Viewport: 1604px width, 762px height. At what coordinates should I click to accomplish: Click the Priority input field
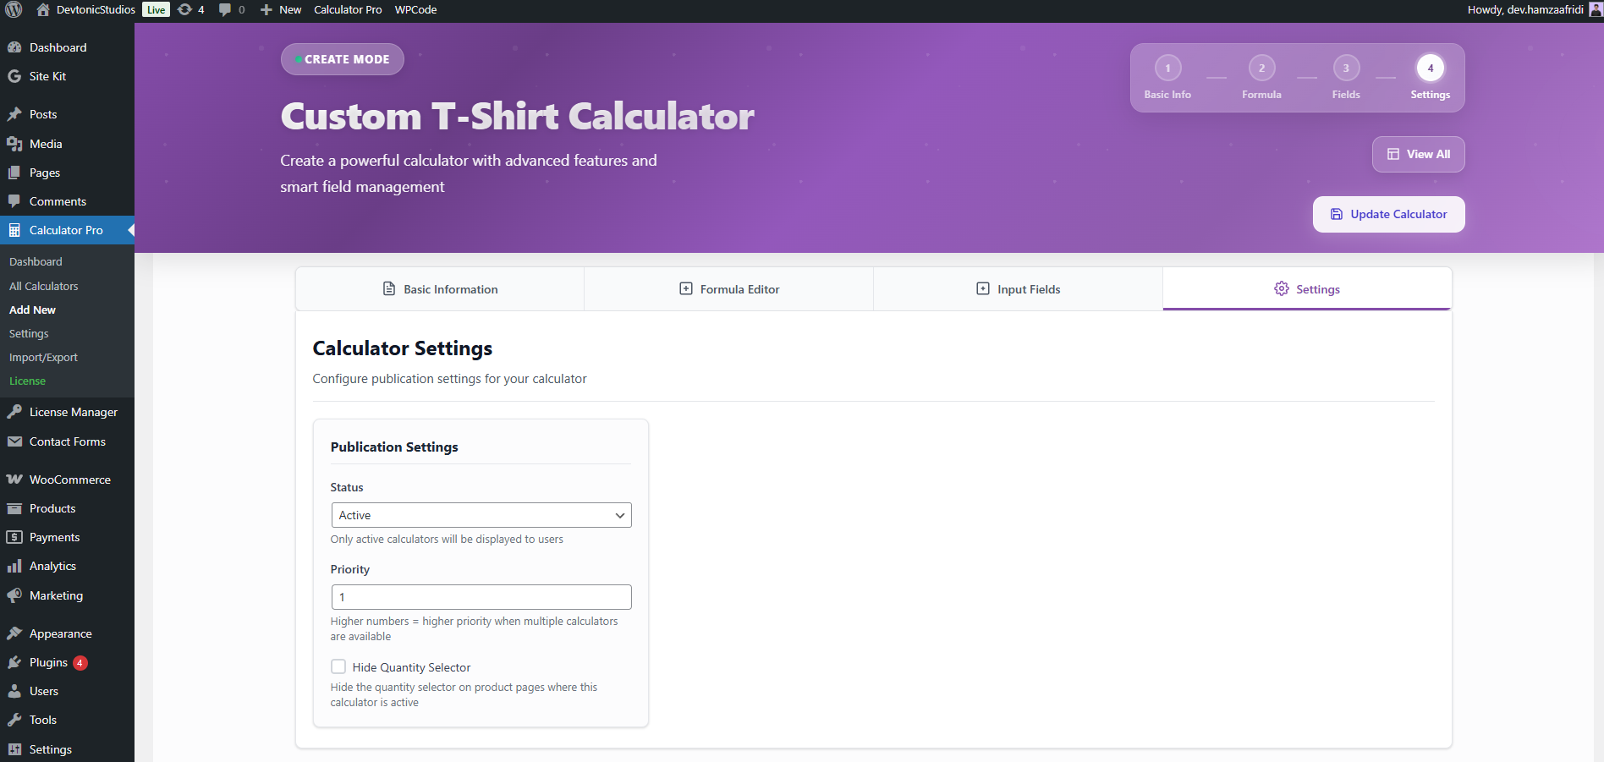(481, 597)
